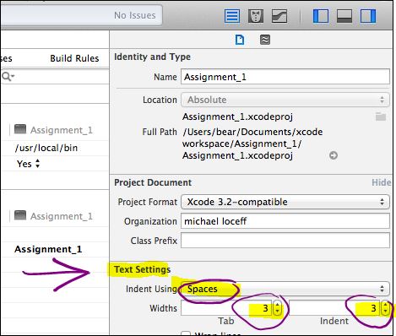This screenshot has height=336, width=396.
Task: Show the Quick Help inspector icon
Action: pyautogui.click(x=265, y=40)
